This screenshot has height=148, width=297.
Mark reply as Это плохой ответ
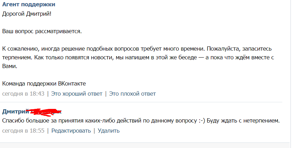coord(132,94)
